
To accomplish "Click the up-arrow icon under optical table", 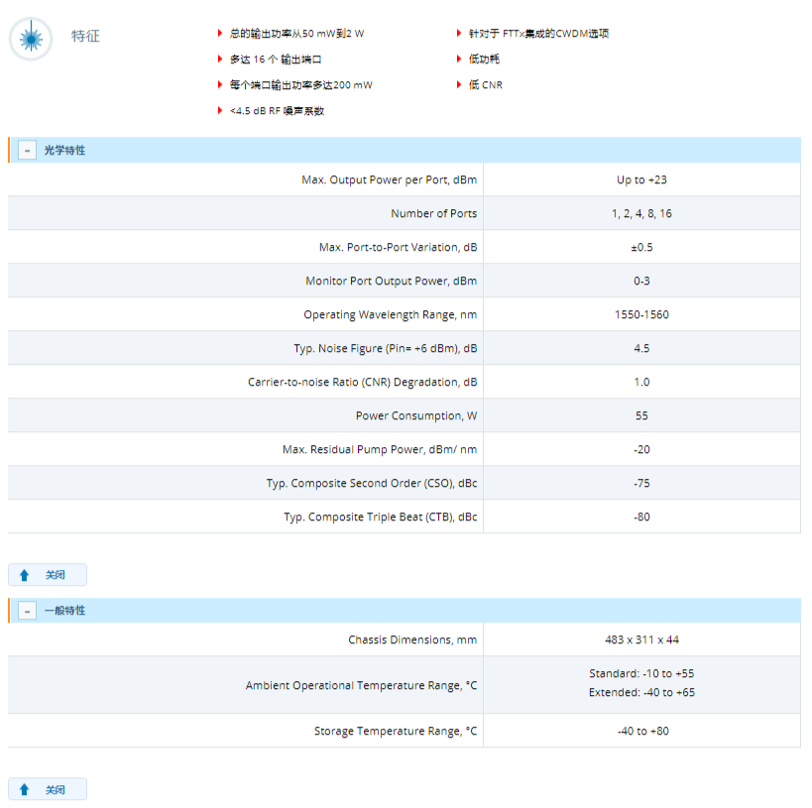I will (25, 575).
